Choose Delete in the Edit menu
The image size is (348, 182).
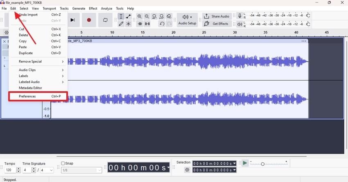(x=38, y=35)
